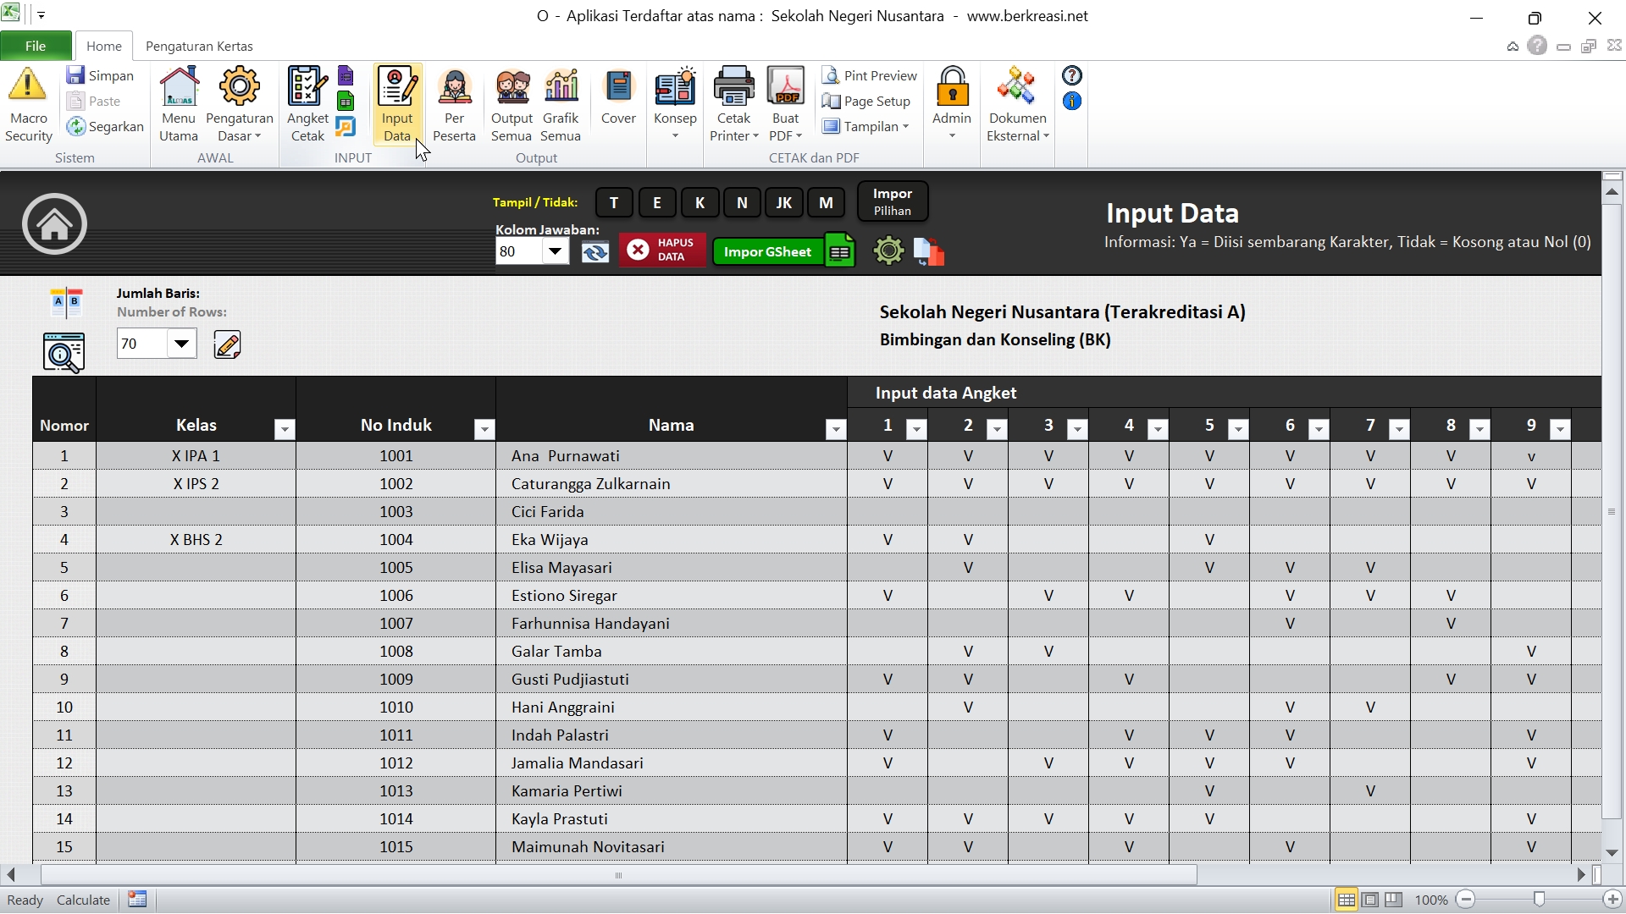Screen dimensions: 1626x914
Task: Click the Impor GSheet green button
Action: point(767,251)
